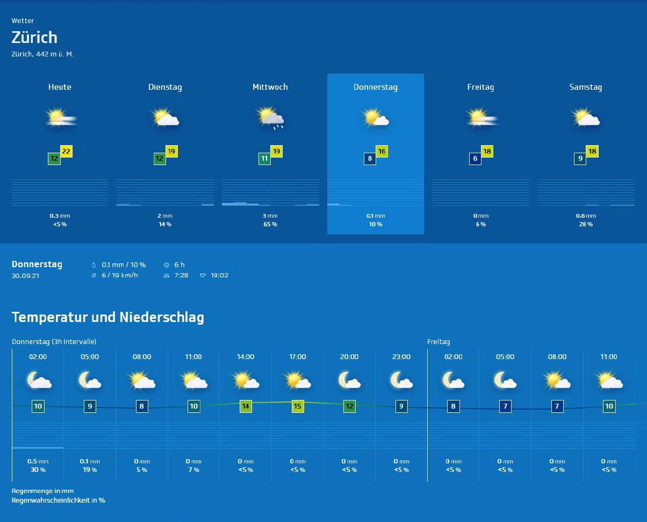Click the sunset icon beside 19:02
This screenshot has height=522, width=647.
tap(203, 275)
